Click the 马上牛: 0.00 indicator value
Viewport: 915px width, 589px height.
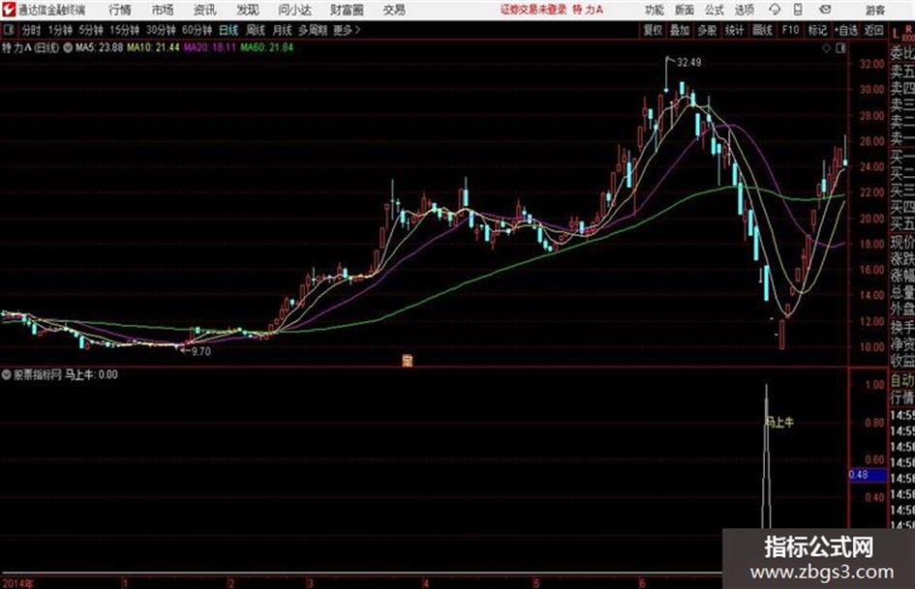pos(91,374)
